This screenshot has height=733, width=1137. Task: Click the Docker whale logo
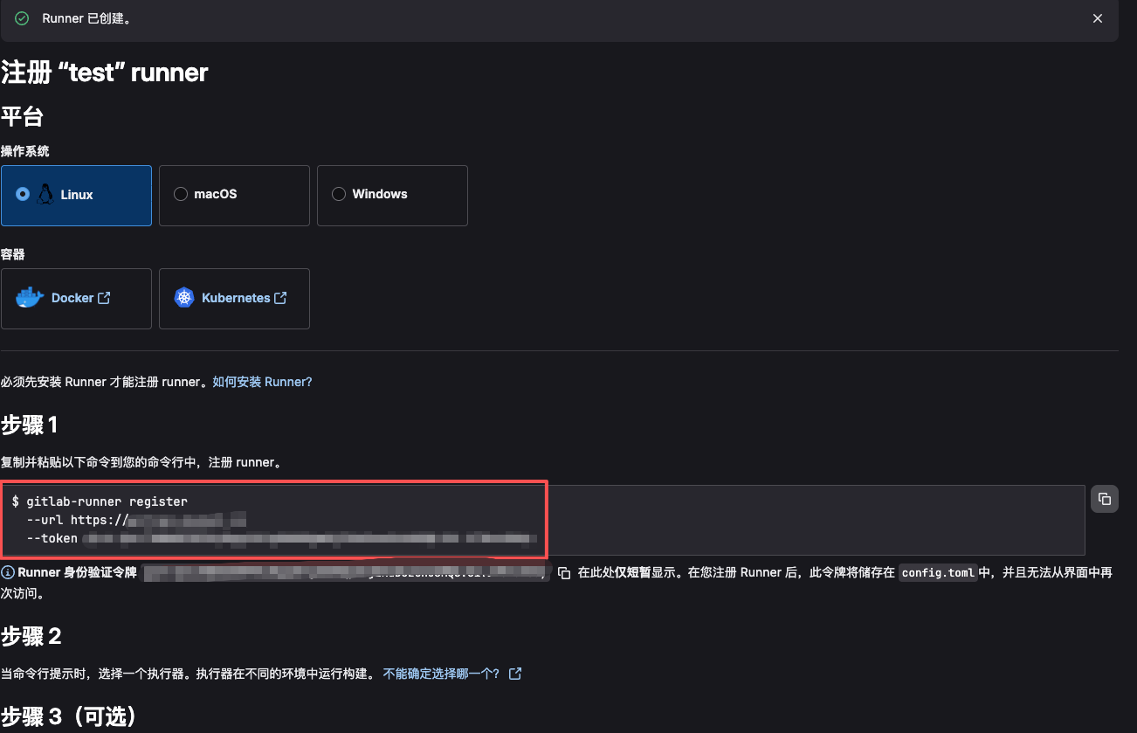30,298
